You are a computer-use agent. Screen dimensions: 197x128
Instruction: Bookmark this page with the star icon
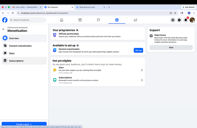(175, 13)
